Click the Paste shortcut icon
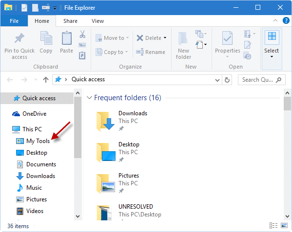Image resolution: width=292 pixels, height=232 pixels. 82,55
